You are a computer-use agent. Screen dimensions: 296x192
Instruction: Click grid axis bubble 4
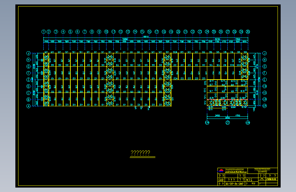(x=63, y=32)
